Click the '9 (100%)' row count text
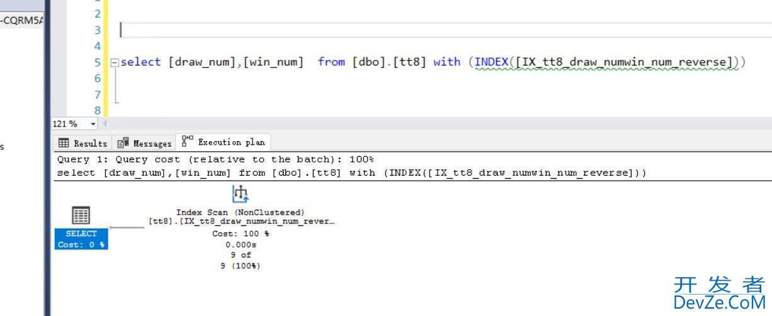 point(240,266)
